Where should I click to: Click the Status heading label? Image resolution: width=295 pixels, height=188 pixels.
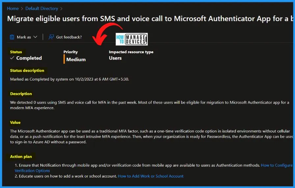pyautogui.click(x=16, y=52)
